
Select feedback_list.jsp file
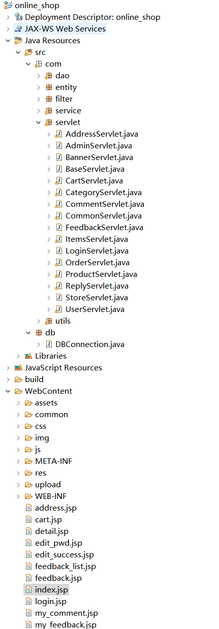66,567
